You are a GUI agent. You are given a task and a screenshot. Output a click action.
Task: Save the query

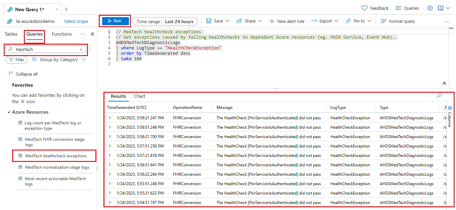[215, 21]
